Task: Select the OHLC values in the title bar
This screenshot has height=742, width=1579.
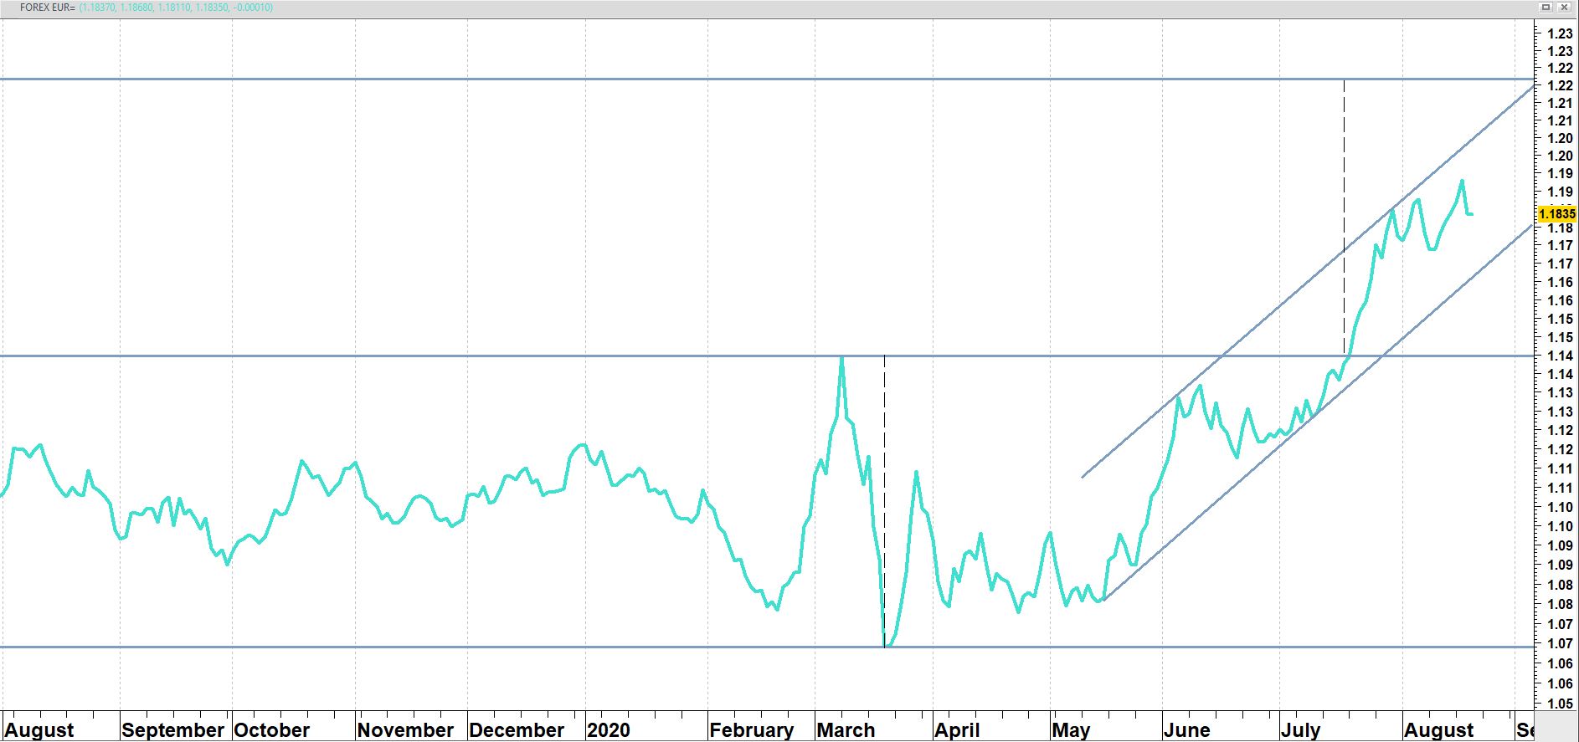Action: click(176, 8)
